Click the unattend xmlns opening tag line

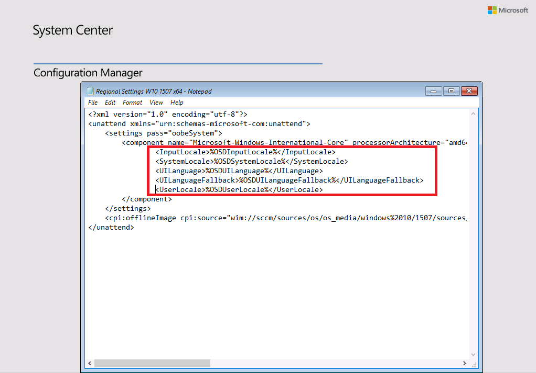[199, 124]
